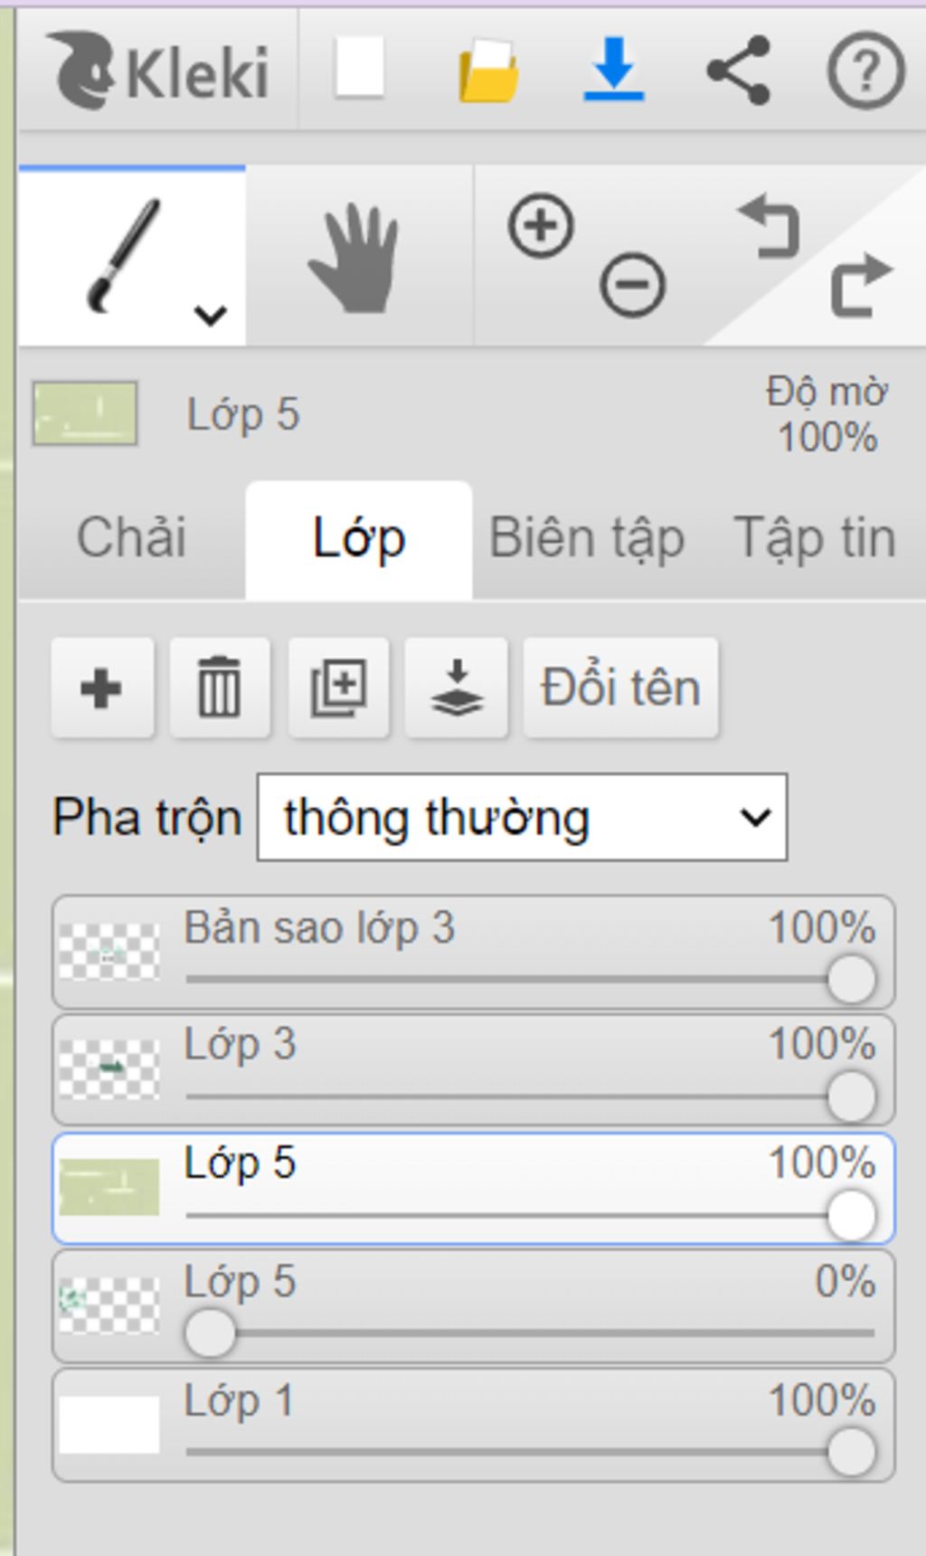
Task: Click the blue download save icon
Action: [614, 69]
